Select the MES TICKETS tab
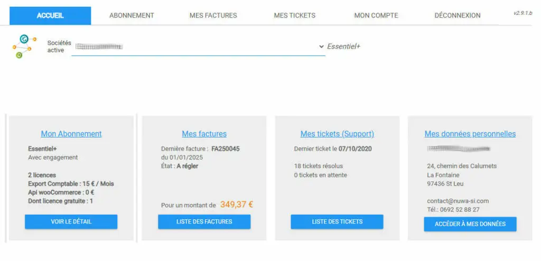Viewport: 541px width, 261px height. (x=294, y=15)
